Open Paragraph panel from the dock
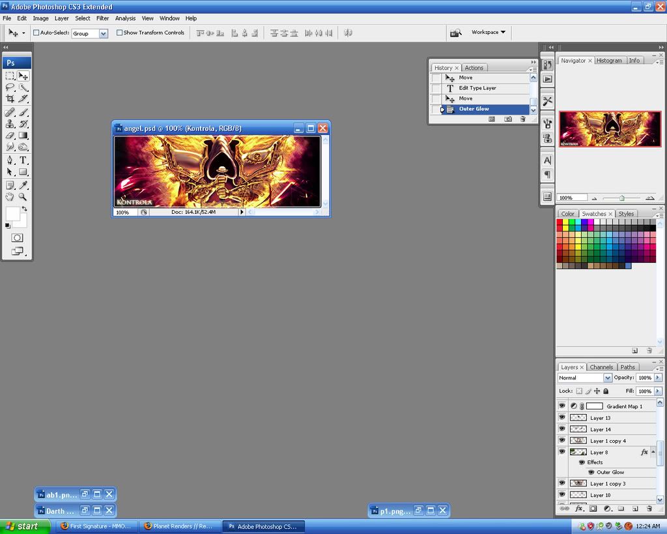The image size is (667, 534). tap(547, 175)
